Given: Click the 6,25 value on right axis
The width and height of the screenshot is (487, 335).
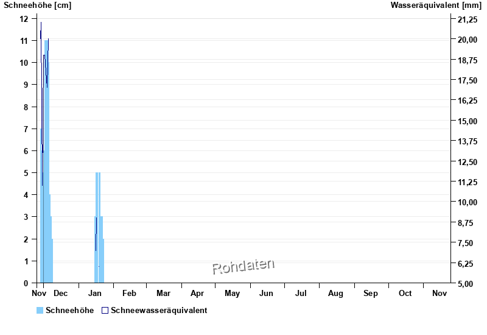Looking at the screenshot, I should click(x=468, y=263).
